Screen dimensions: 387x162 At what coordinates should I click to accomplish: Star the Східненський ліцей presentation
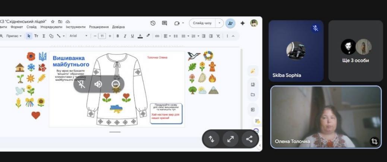click(53, 22)
